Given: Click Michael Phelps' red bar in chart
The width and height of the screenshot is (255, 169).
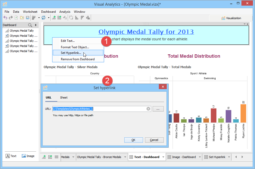Looking at the screenshot, I should tap(214, 115).
